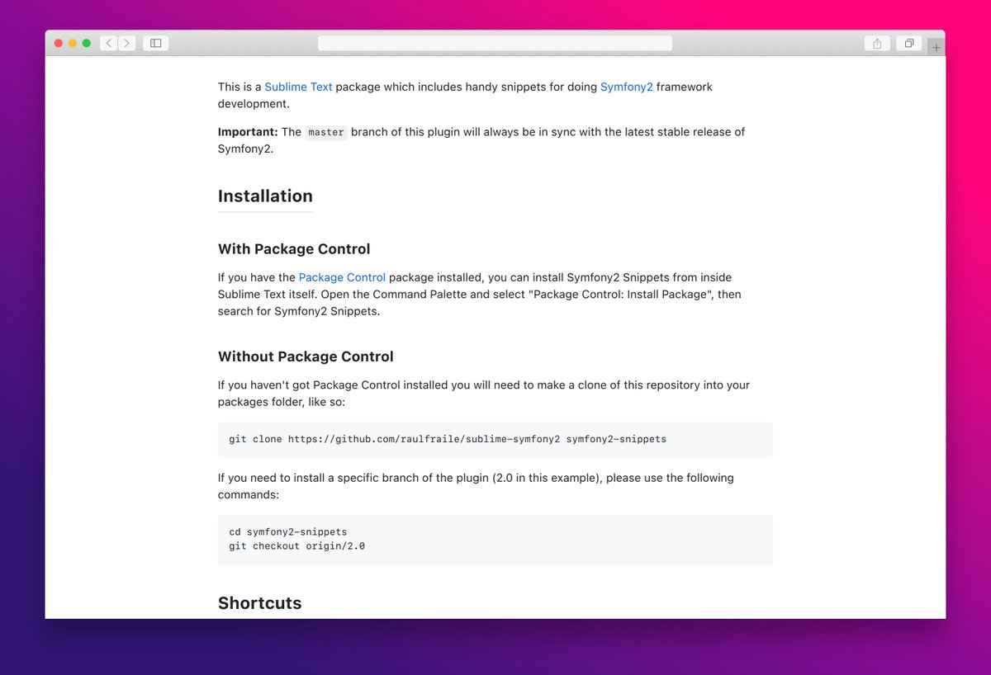Open the Sublime Text link
Screen dimensions: 991x675
click(298, 87)
